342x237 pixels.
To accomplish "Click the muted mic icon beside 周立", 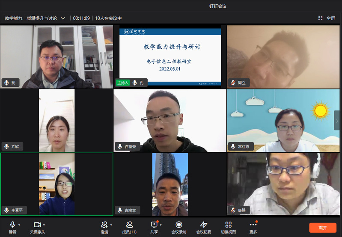I will (x=233, y=83).
